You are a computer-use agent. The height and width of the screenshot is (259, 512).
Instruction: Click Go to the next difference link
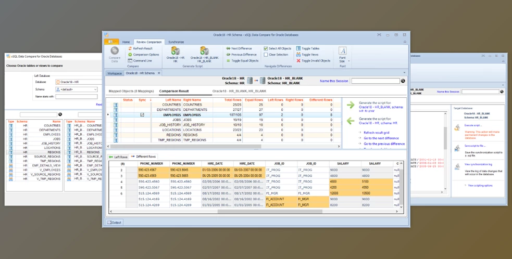(x=381, y=138)
